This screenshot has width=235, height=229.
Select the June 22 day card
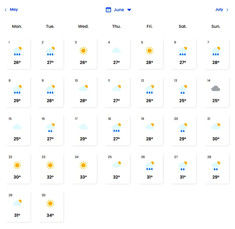17,168
